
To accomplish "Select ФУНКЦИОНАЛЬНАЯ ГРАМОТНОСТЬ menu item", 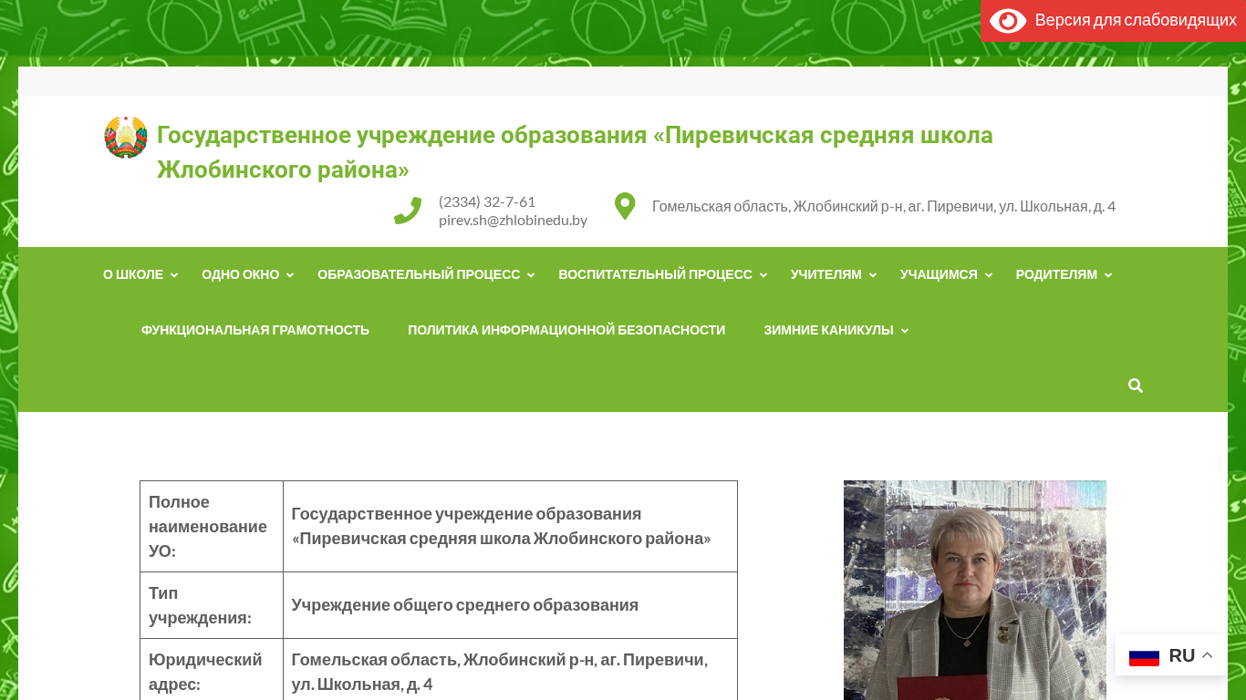I will click(x=255, y=330).
